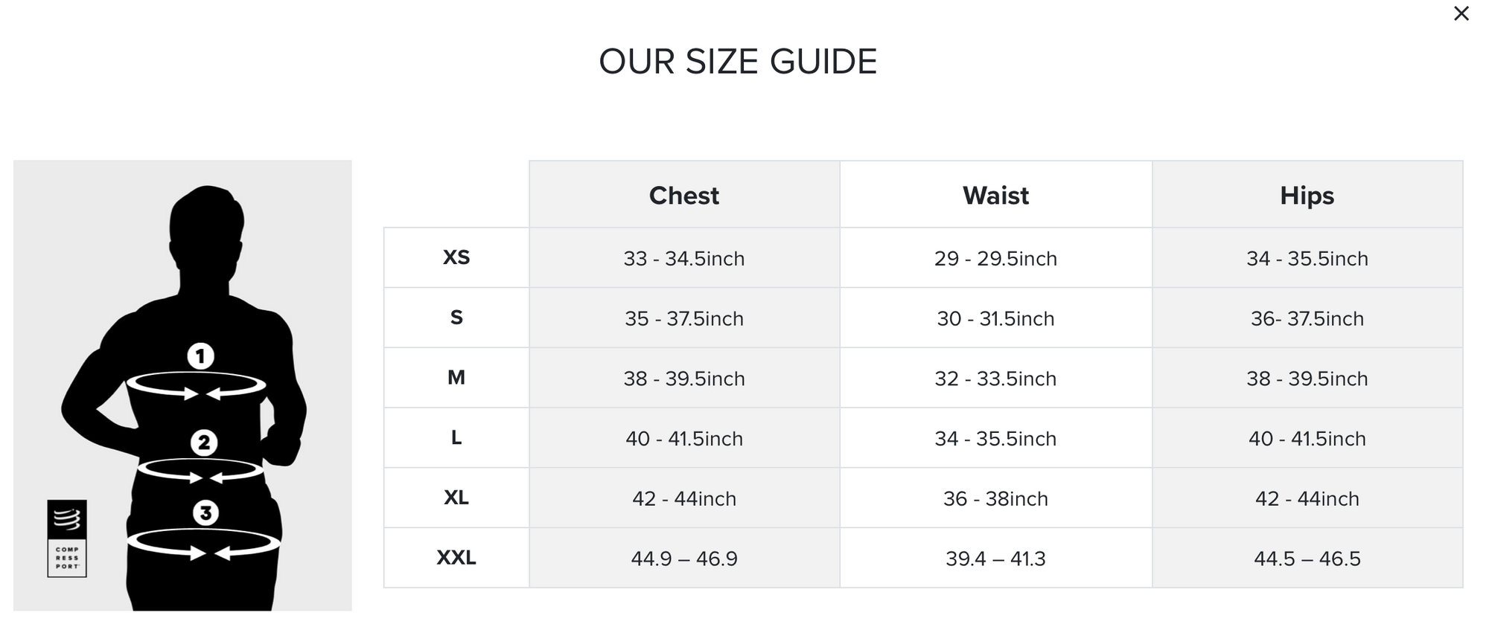Click the XL hips value 42 - 44inch

point(1307,498)
